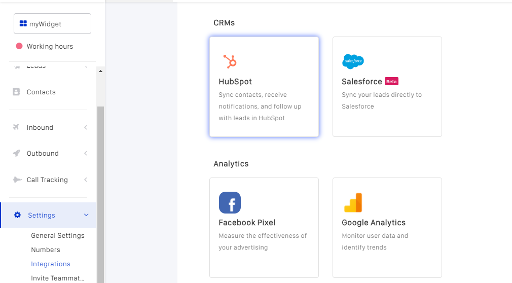Click the blue grid icon beside myWidget
The width and height of the screenshot is (512, 283).
23,23
